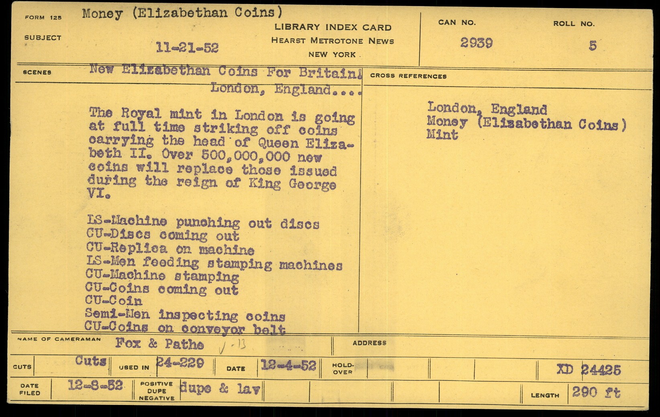The image size is (660, 417).
Task: Select the roll number 5
Action: pyautogui.click(x=593, y=45)
